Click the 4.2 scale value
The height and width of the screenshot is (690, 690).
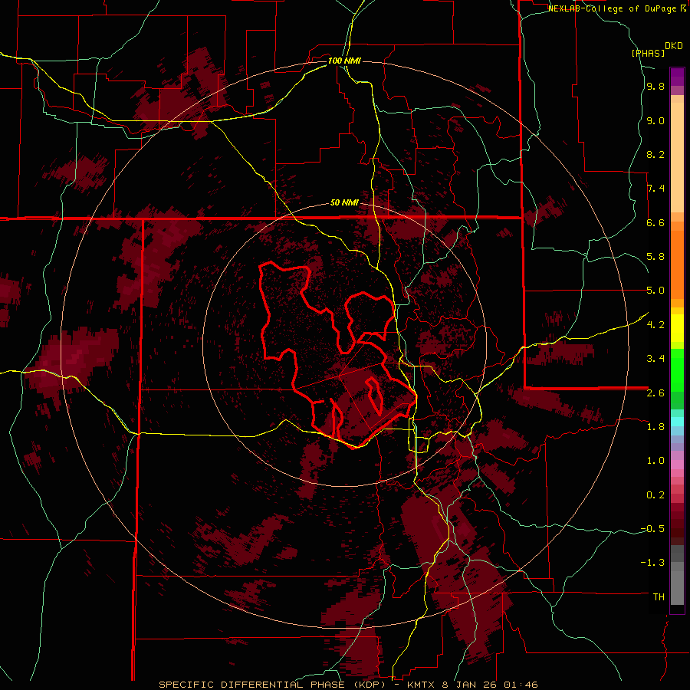(x=655, y=325)
